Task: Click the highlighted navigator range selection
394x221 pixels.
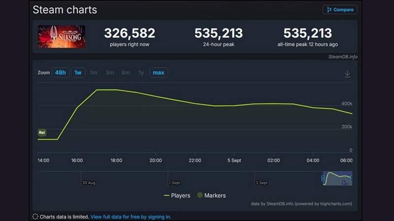Action: [337, 178]
